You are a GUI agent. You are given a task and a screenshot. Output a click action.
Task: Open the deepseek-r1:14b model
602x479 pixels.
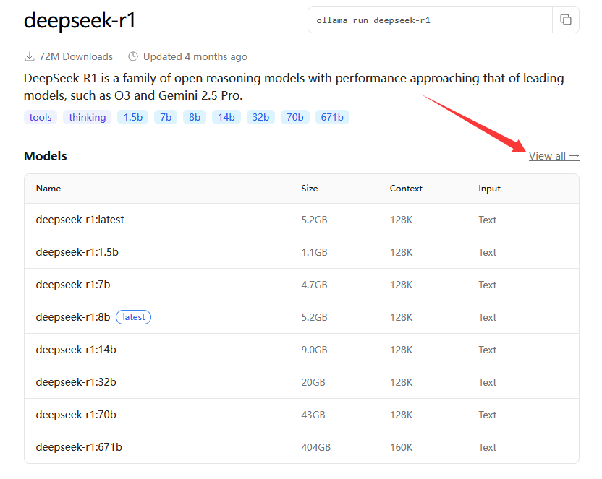pos(76,350)
